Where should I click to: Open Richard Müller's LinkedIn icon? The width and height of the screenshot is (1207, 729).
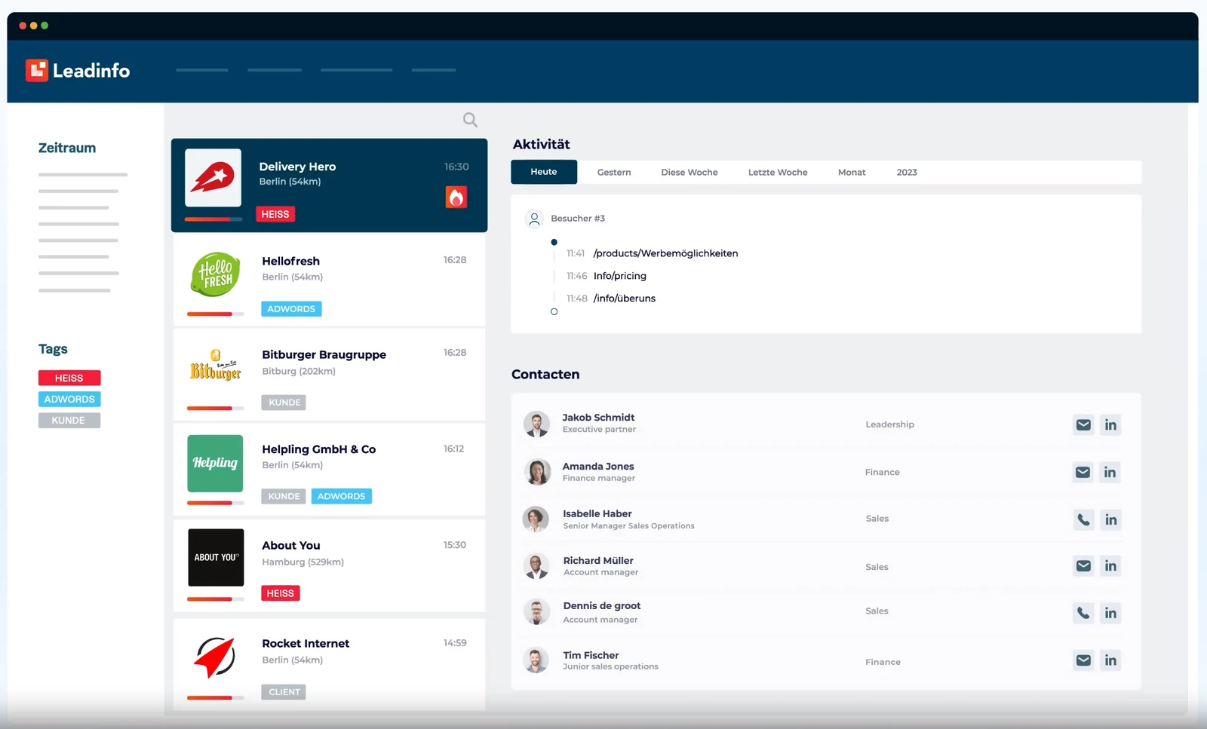[1110, 566]
